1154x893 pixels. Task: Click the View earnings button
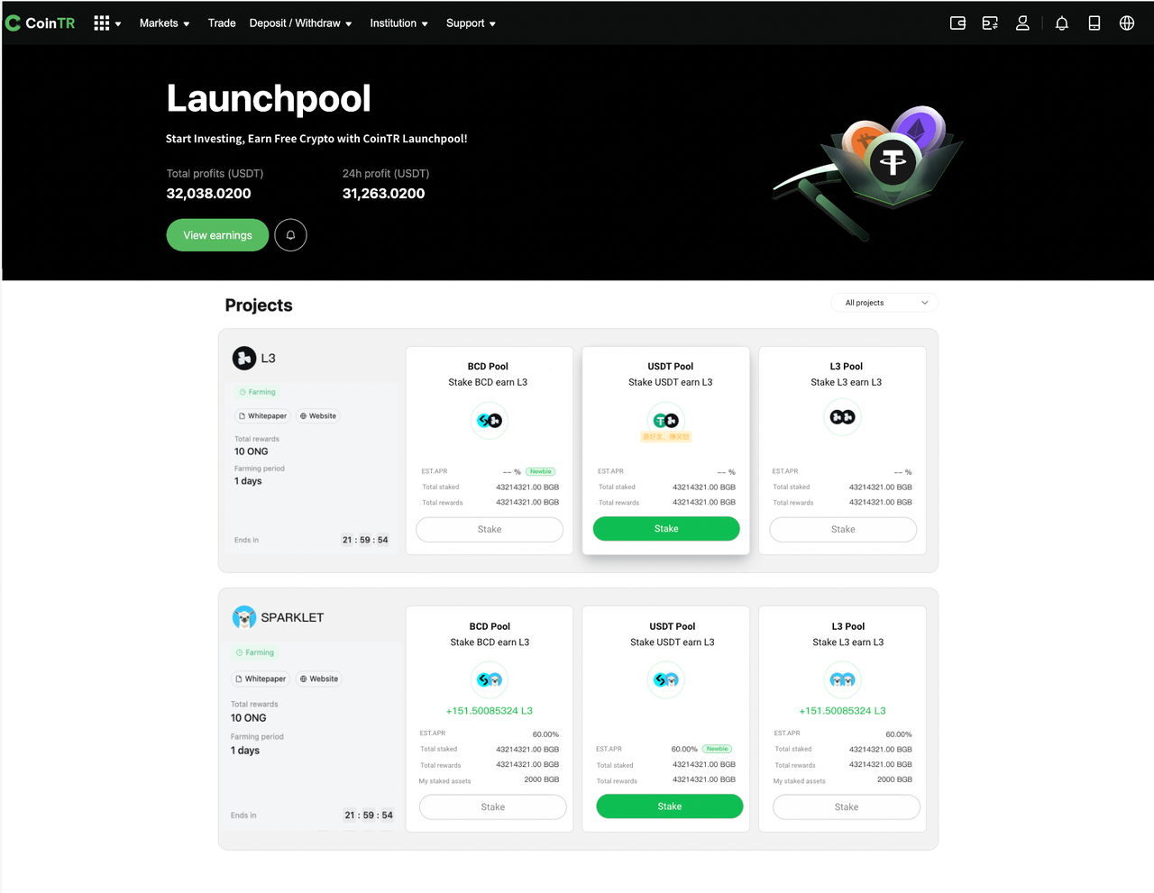tap(217, 235)
